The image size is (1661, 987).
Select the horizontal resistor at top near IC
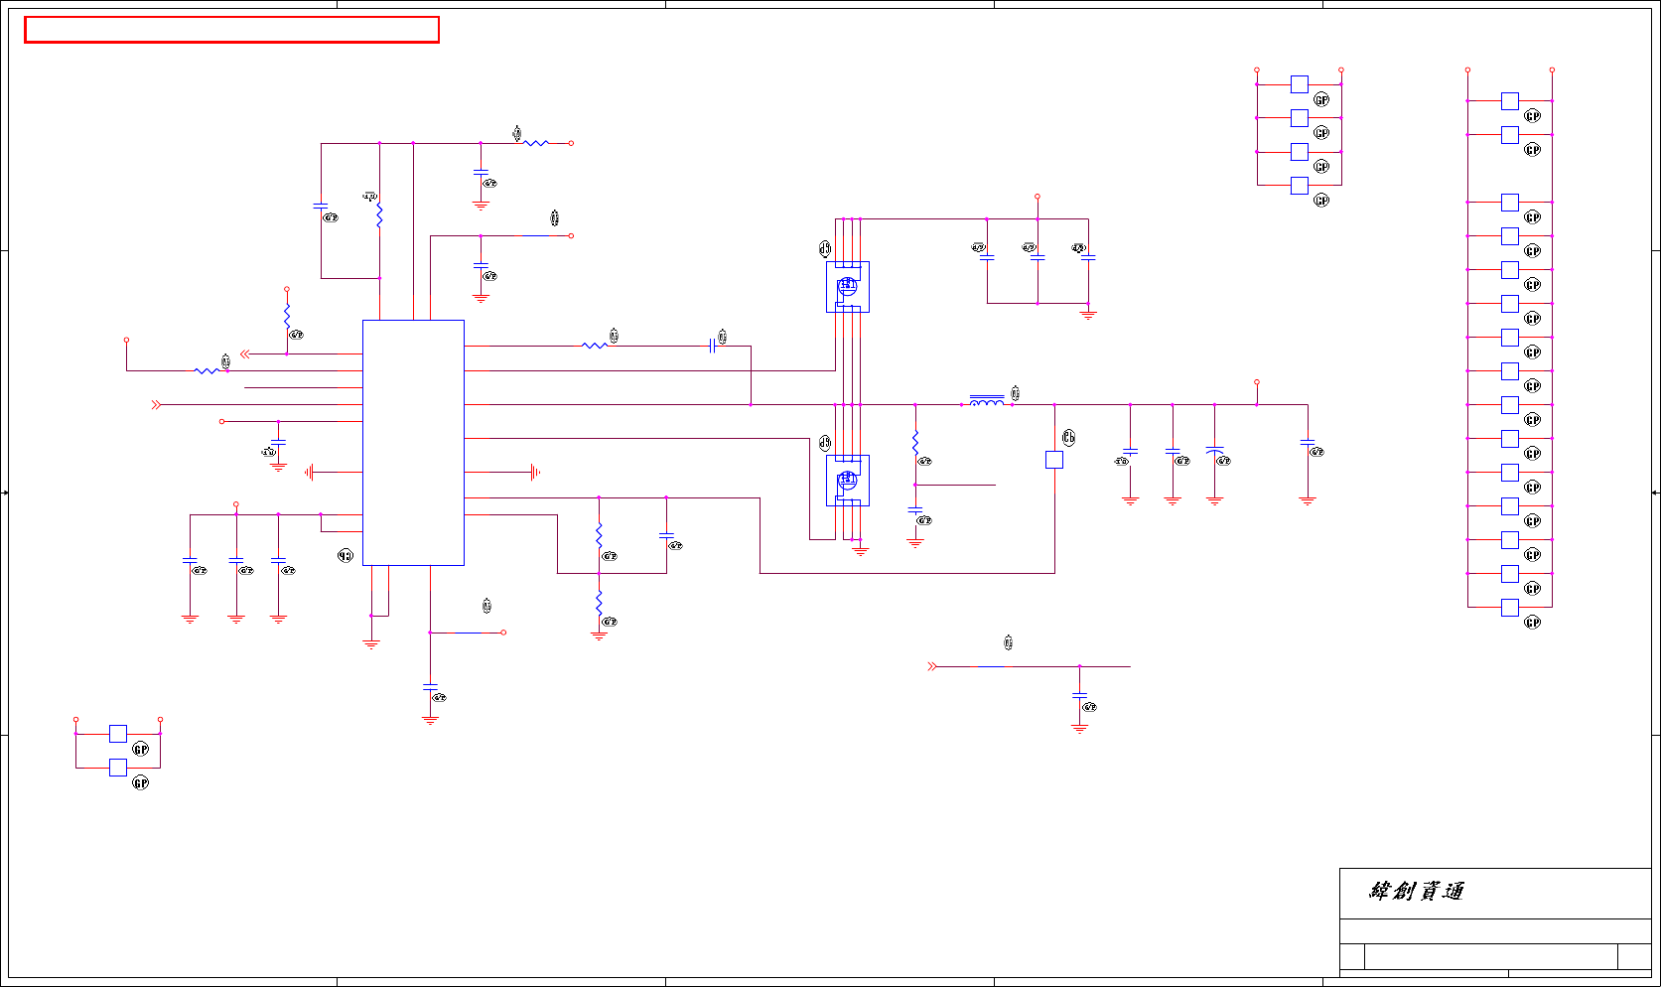click(x=535, y=143)
